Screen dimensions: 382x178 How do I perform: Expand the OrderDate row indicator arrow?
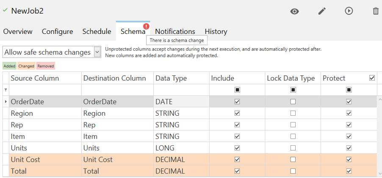(x=6, y=102)
